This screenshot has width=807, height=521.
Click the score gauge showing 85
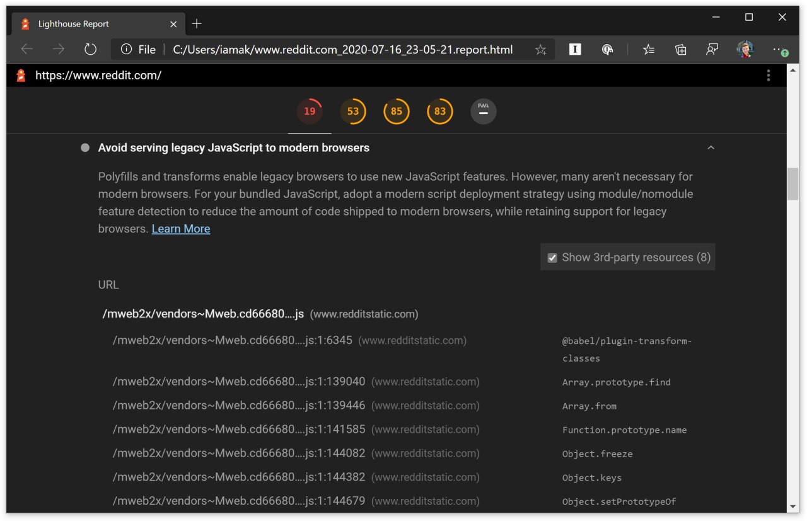(397, 112)
